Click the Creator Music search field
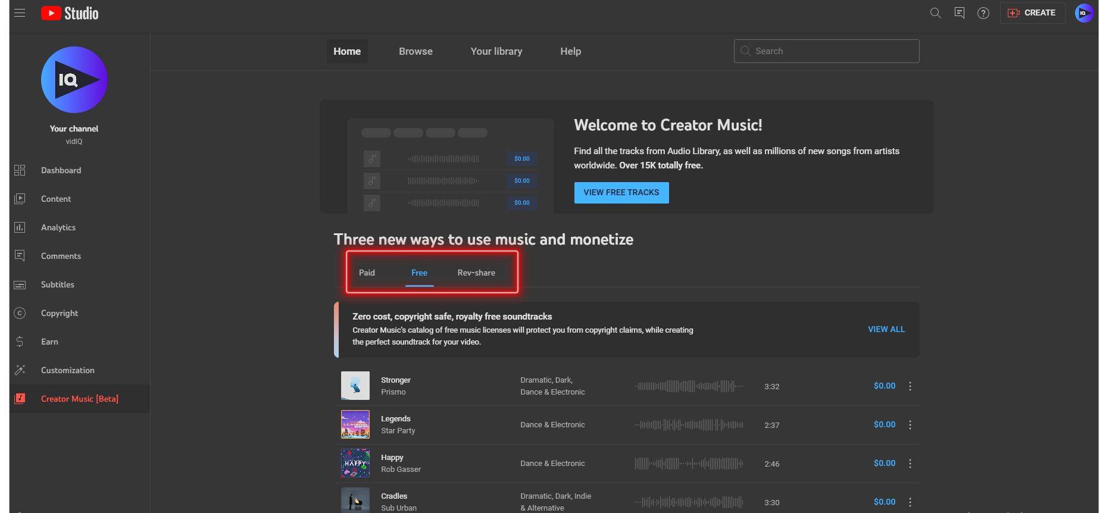Screen dimensions: 1106x513 click(826, 51)
